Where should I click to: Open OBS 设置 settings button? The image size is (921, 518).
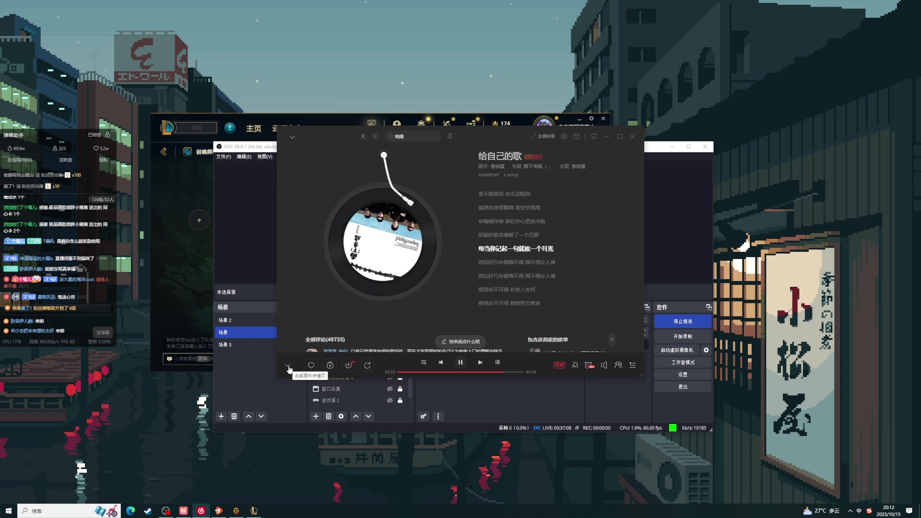pyautogui.click(x=683, y=375)
